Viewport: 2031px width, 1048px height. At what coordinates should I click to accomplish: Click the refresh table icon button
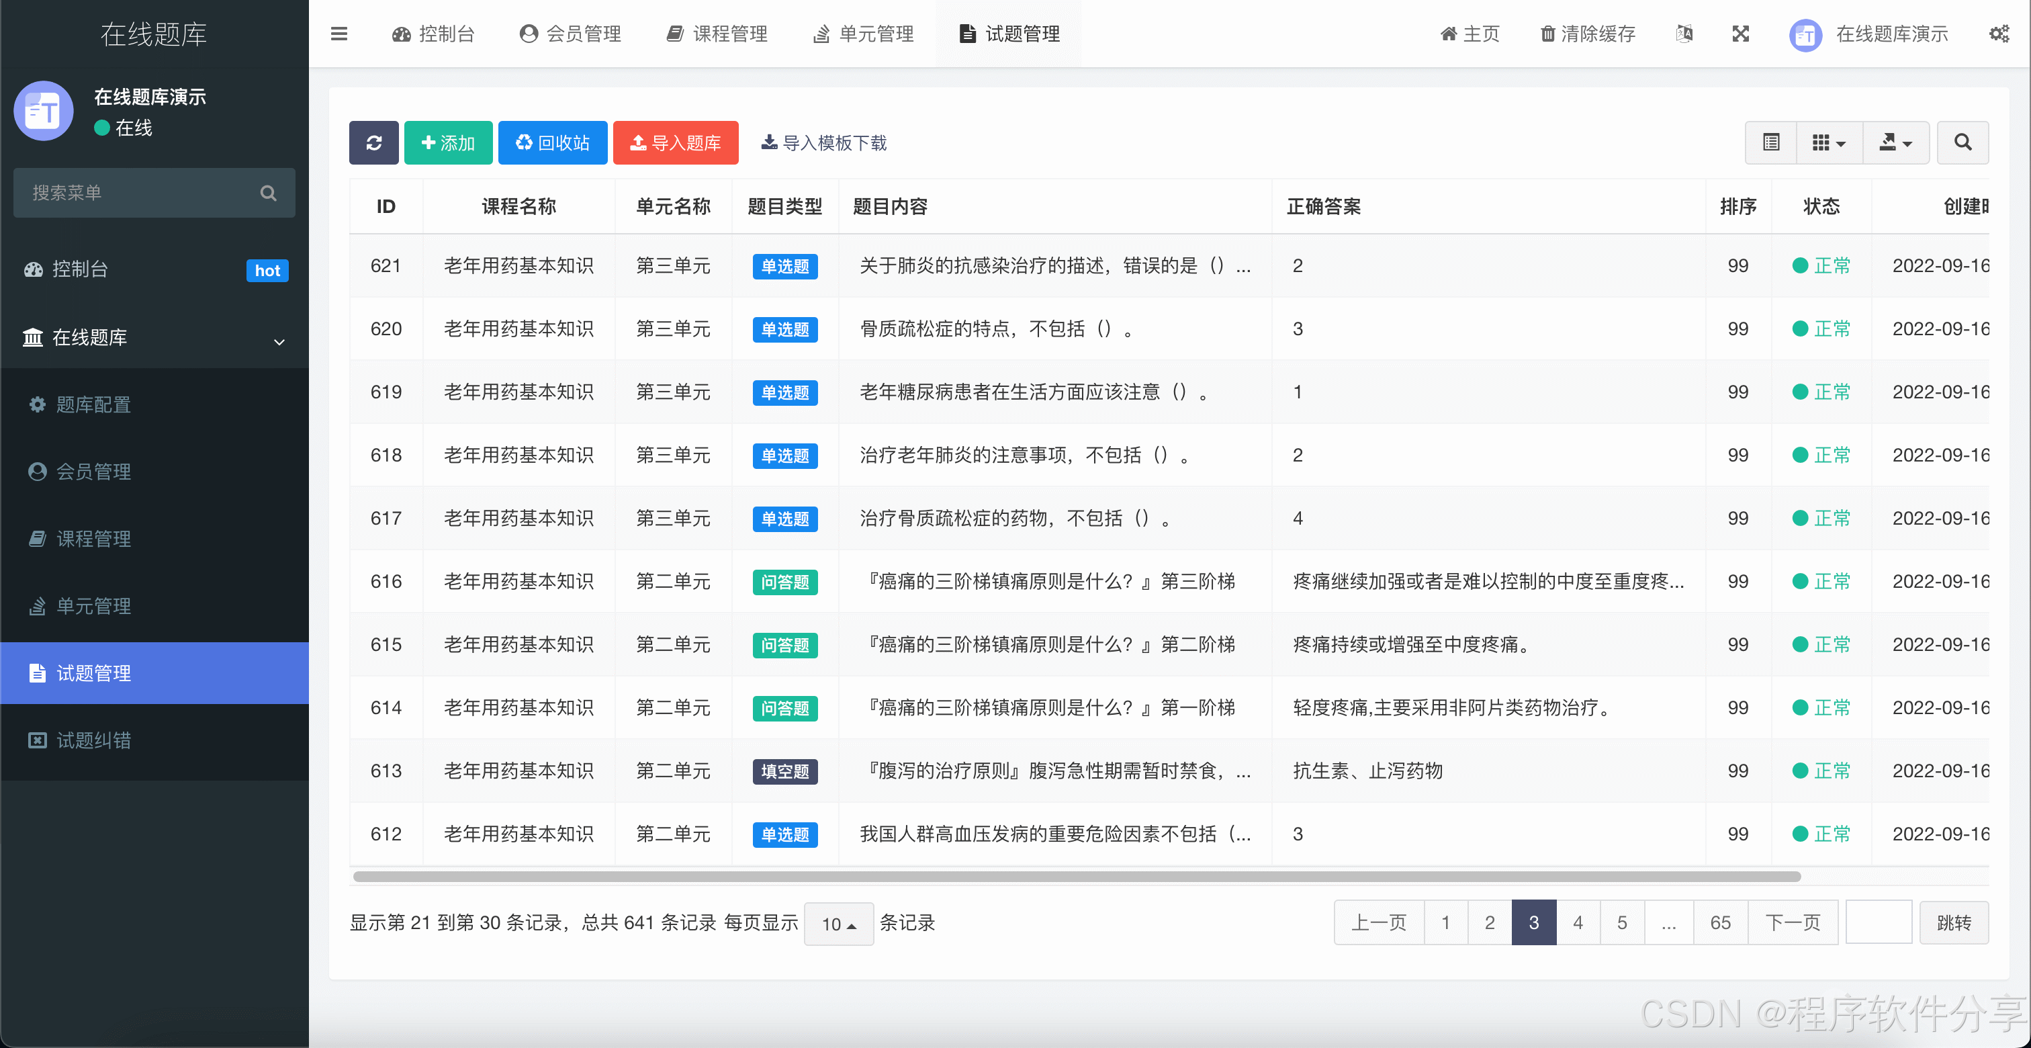373,142
